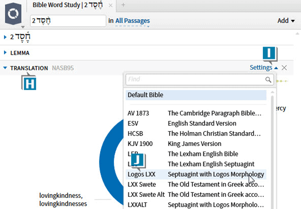Click the panel menu arrow under the icon
The image size is (301, 209).
[x=23, y=27]
